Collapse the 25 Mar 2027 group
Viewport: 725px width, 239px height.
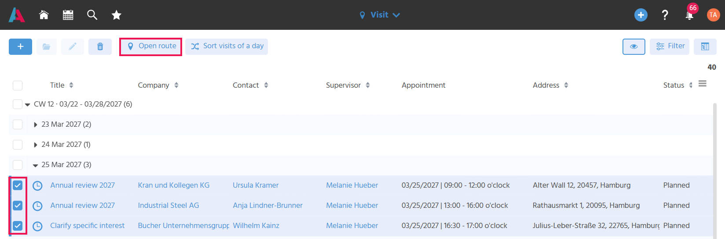[36, 165]
